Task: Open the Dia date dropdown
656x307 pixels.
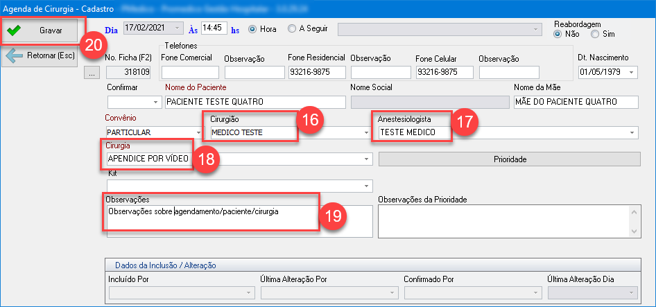Action: pos(179,28)
